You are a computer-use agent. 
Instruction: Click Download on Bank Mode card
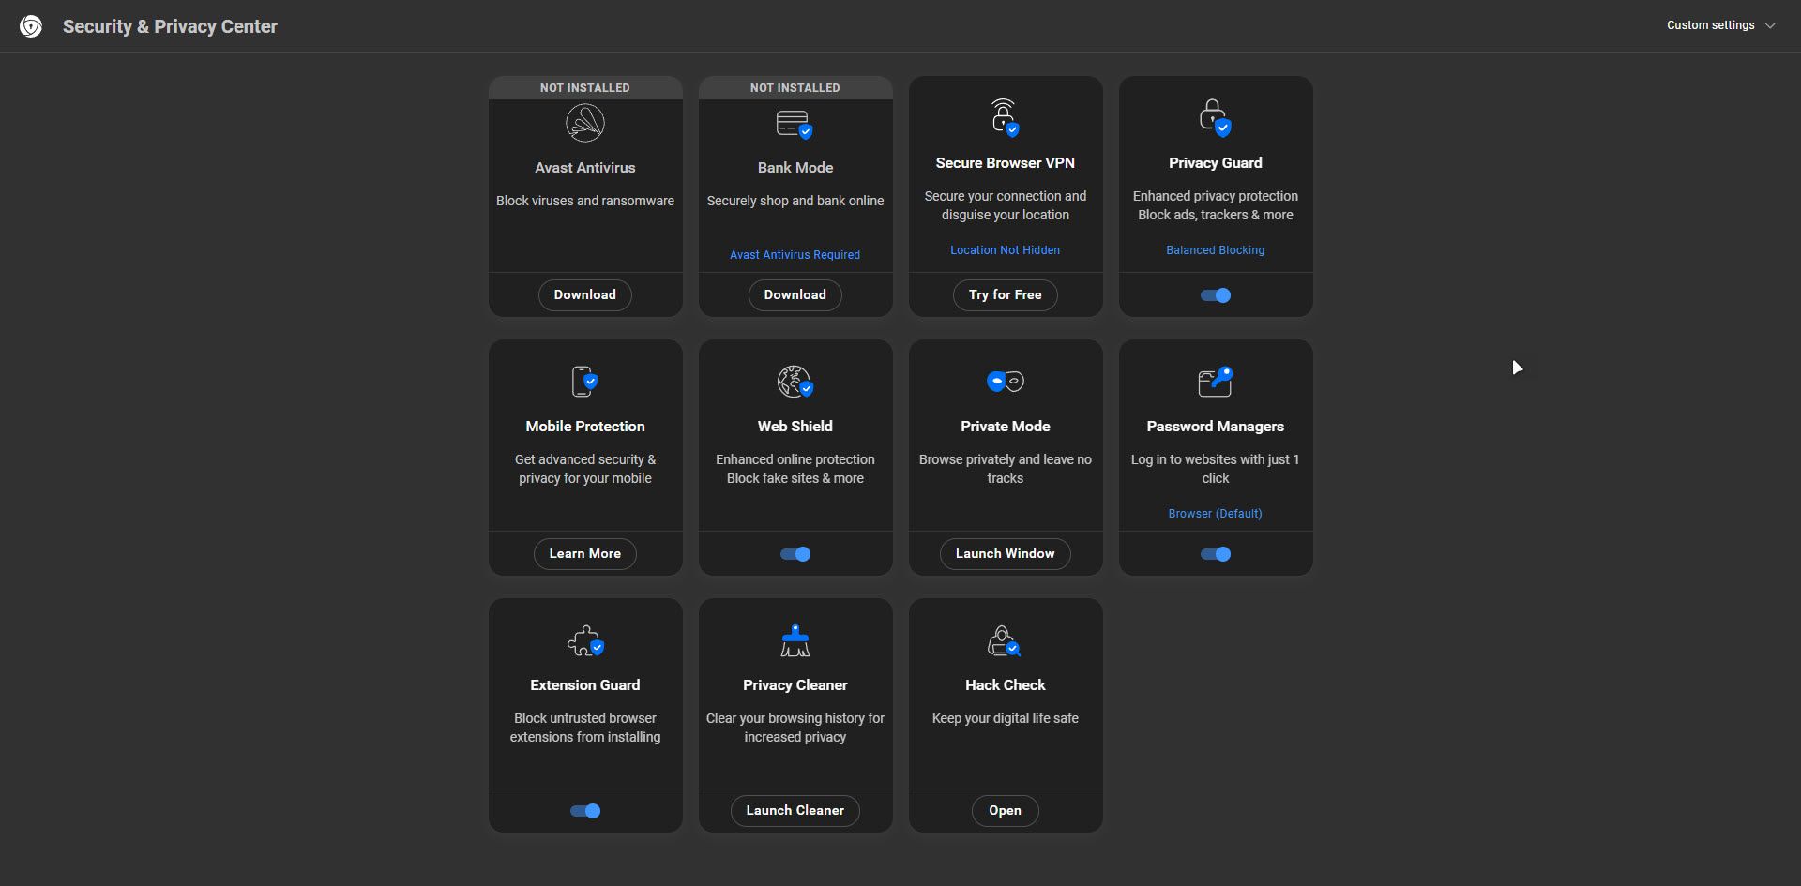click(795, 294)
